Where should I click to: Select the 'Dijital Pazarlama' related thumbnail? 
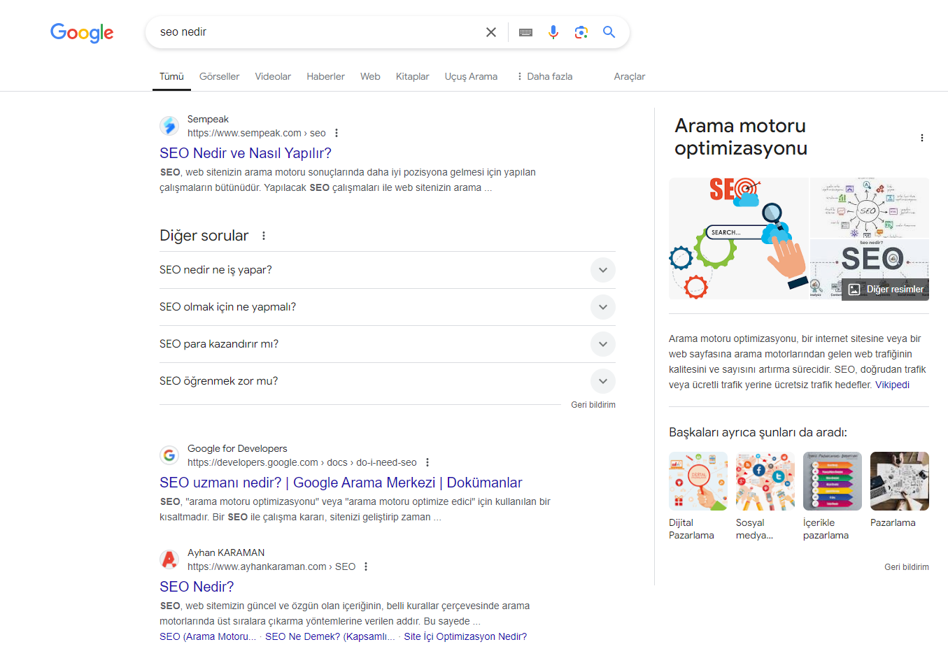tap(698, 481)
